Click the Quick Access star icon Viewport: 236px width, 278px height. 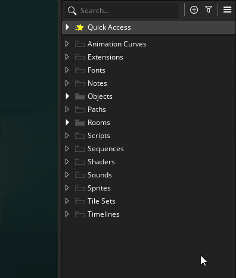click(x=79, y=27)
